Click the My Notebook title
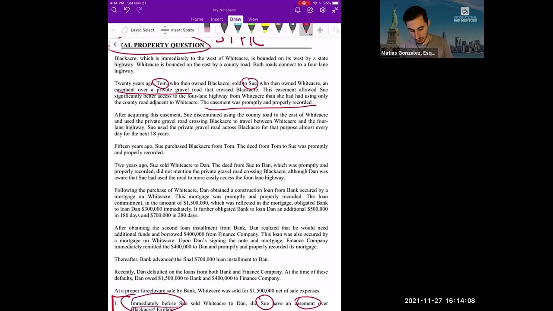The width and height of the screenshot is (553, 311). pyautogui.click(x=225, y=10)
